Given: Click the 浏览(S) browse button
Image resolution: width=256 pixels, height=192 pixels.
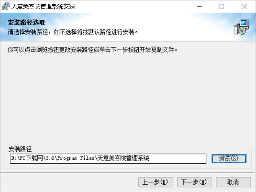Looking at the screenshot, I should [229, 159].
